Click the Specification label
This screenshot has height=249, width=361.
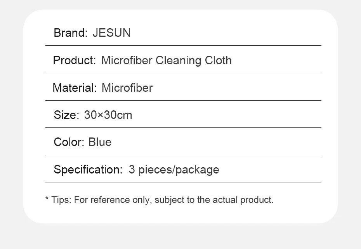88,170
